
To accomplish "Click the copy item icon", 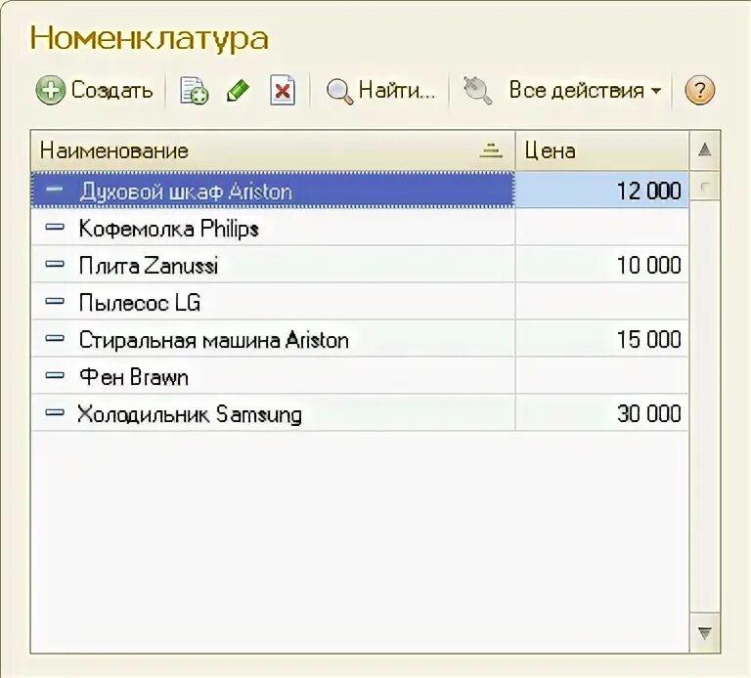I will [194, 90].
